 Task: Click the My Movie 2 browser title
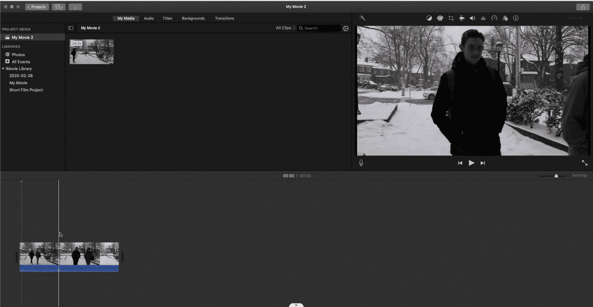coord(90,28)
